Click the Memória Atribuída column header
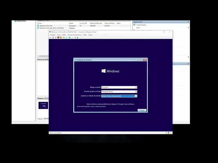Viewport: 218px width, 163px height. click(96, 23)
